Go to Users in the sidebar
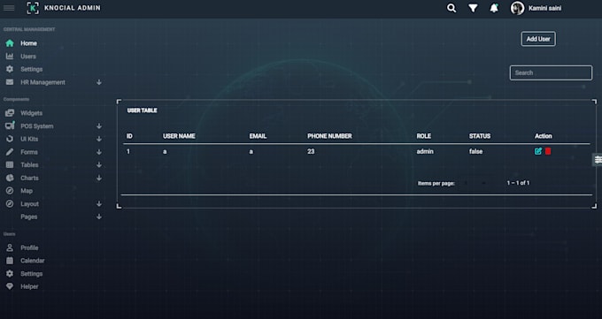The image size is (602, 319). click(28, 57)
